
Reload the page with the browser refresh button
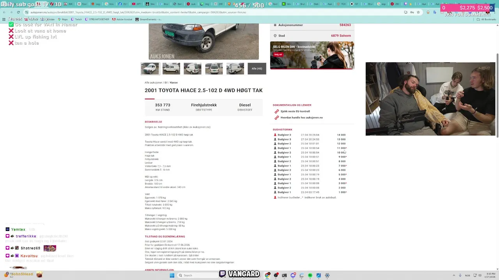coord(18,12)
